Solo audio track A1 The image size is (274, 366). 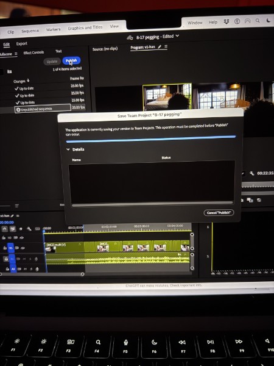[x=30, y=259]
